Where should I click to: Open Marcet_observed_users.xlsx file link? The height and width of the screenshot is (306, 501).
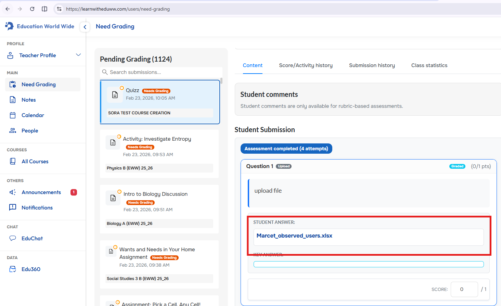click(294, 235)
